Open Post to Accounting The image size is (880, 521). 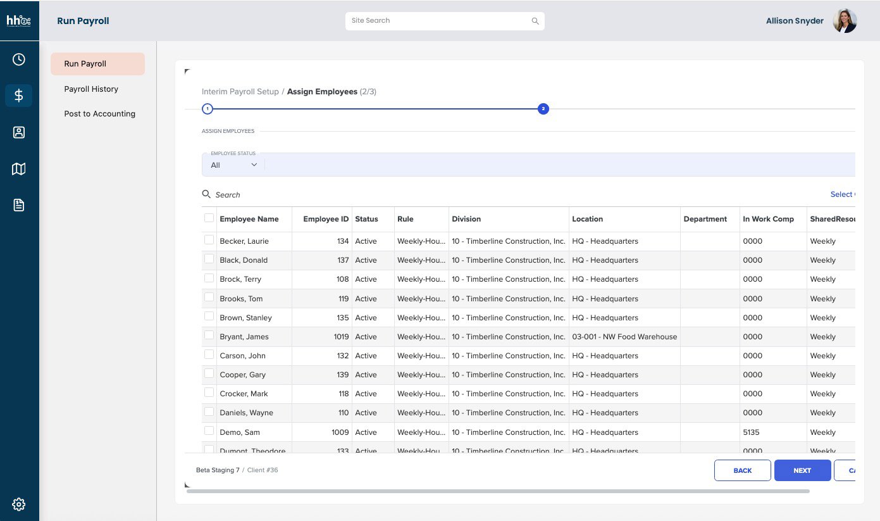pos(99,113)
